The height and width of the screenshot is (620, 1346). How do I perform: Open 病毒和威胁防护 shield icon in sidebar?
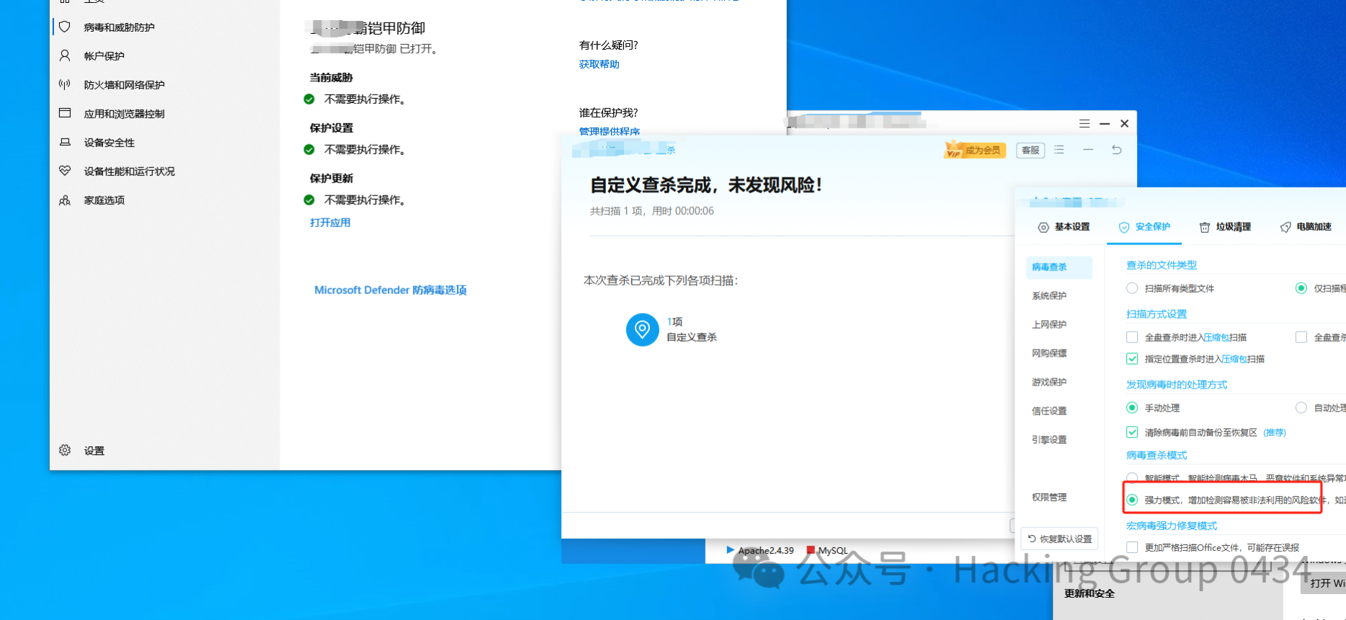click(x=65, y=27)
